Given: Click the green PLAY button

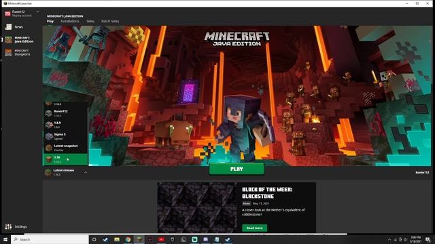Looking at the screenshot, I should (237, 169).
